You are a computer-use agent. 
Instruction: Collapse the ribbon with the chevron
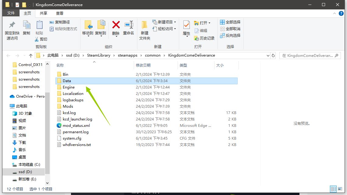pos(335,13)
